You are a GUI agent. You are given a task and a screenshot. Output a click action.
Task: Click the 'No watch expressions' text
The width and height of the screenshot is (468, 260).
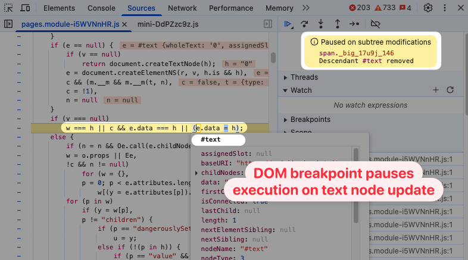tap(370, 105)
